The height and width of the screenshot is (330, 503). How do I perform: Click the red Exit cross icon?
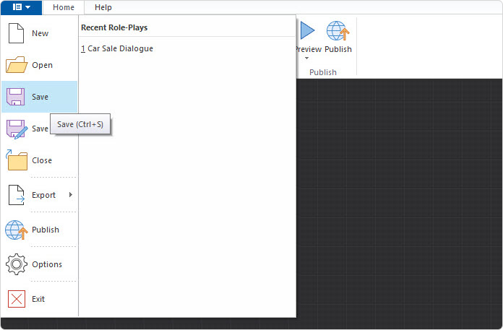(x=17, y=299)
